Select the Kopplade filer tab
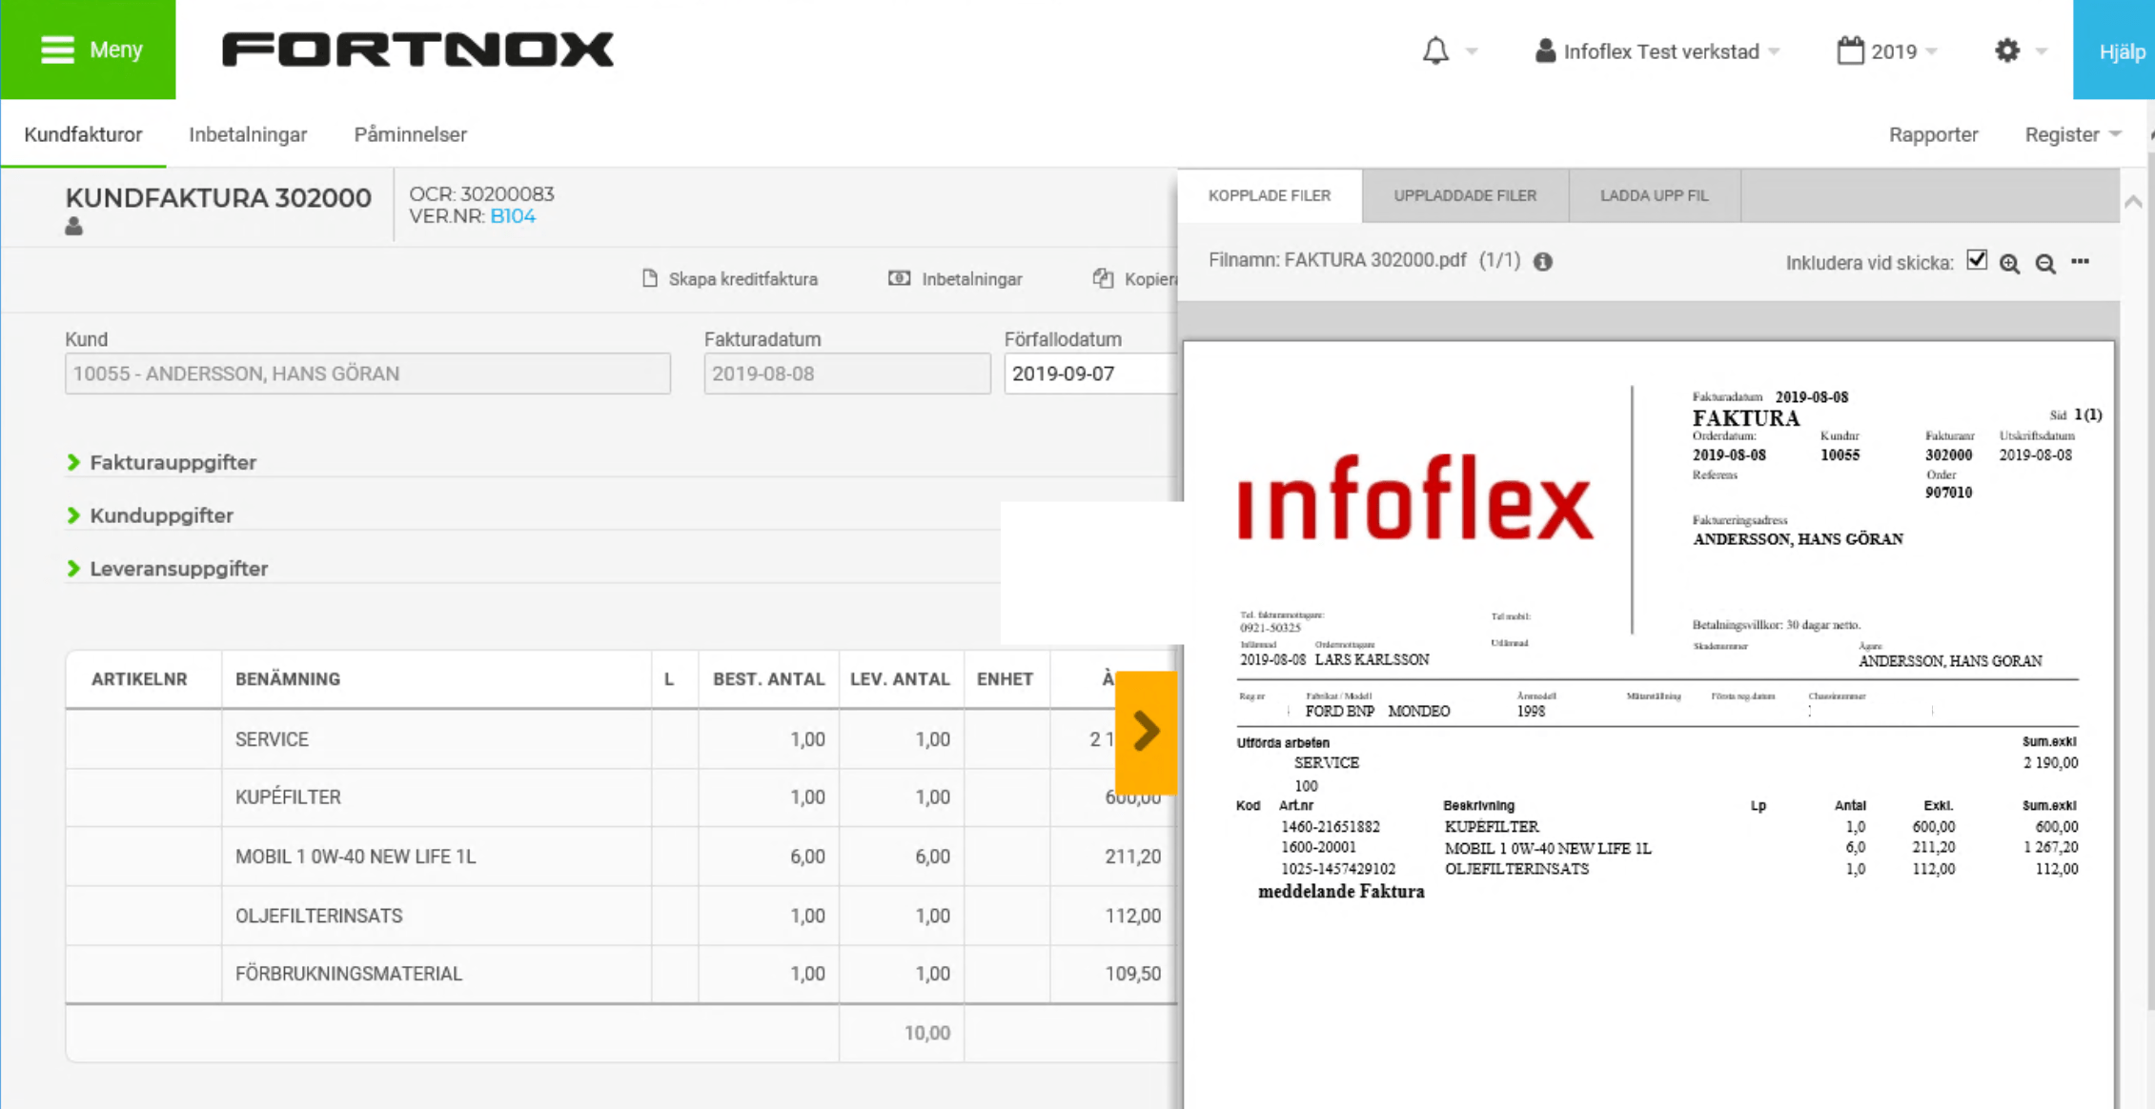 tap(1270, 195)
